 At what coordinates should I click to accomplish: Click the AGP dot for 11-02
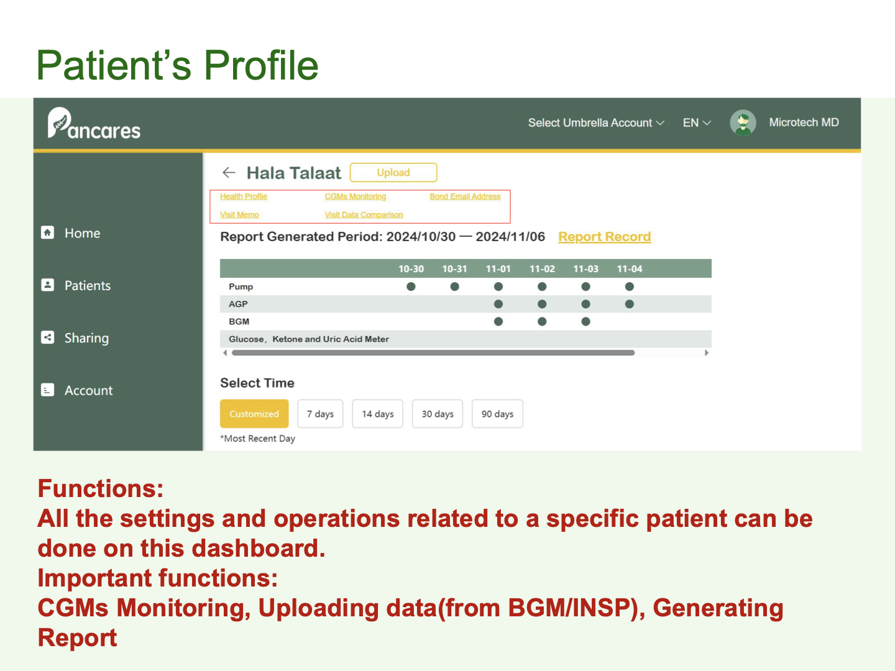point(542,304)
